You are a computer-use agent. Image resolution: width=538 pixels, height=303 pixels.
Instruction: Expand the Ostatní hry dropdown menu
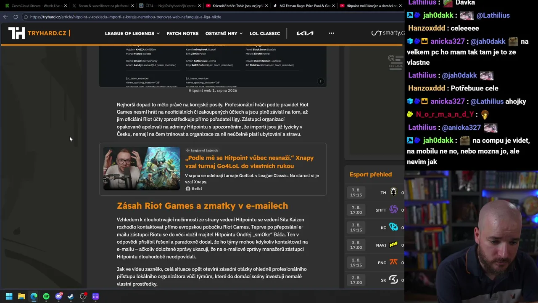[x=224, y=33]
